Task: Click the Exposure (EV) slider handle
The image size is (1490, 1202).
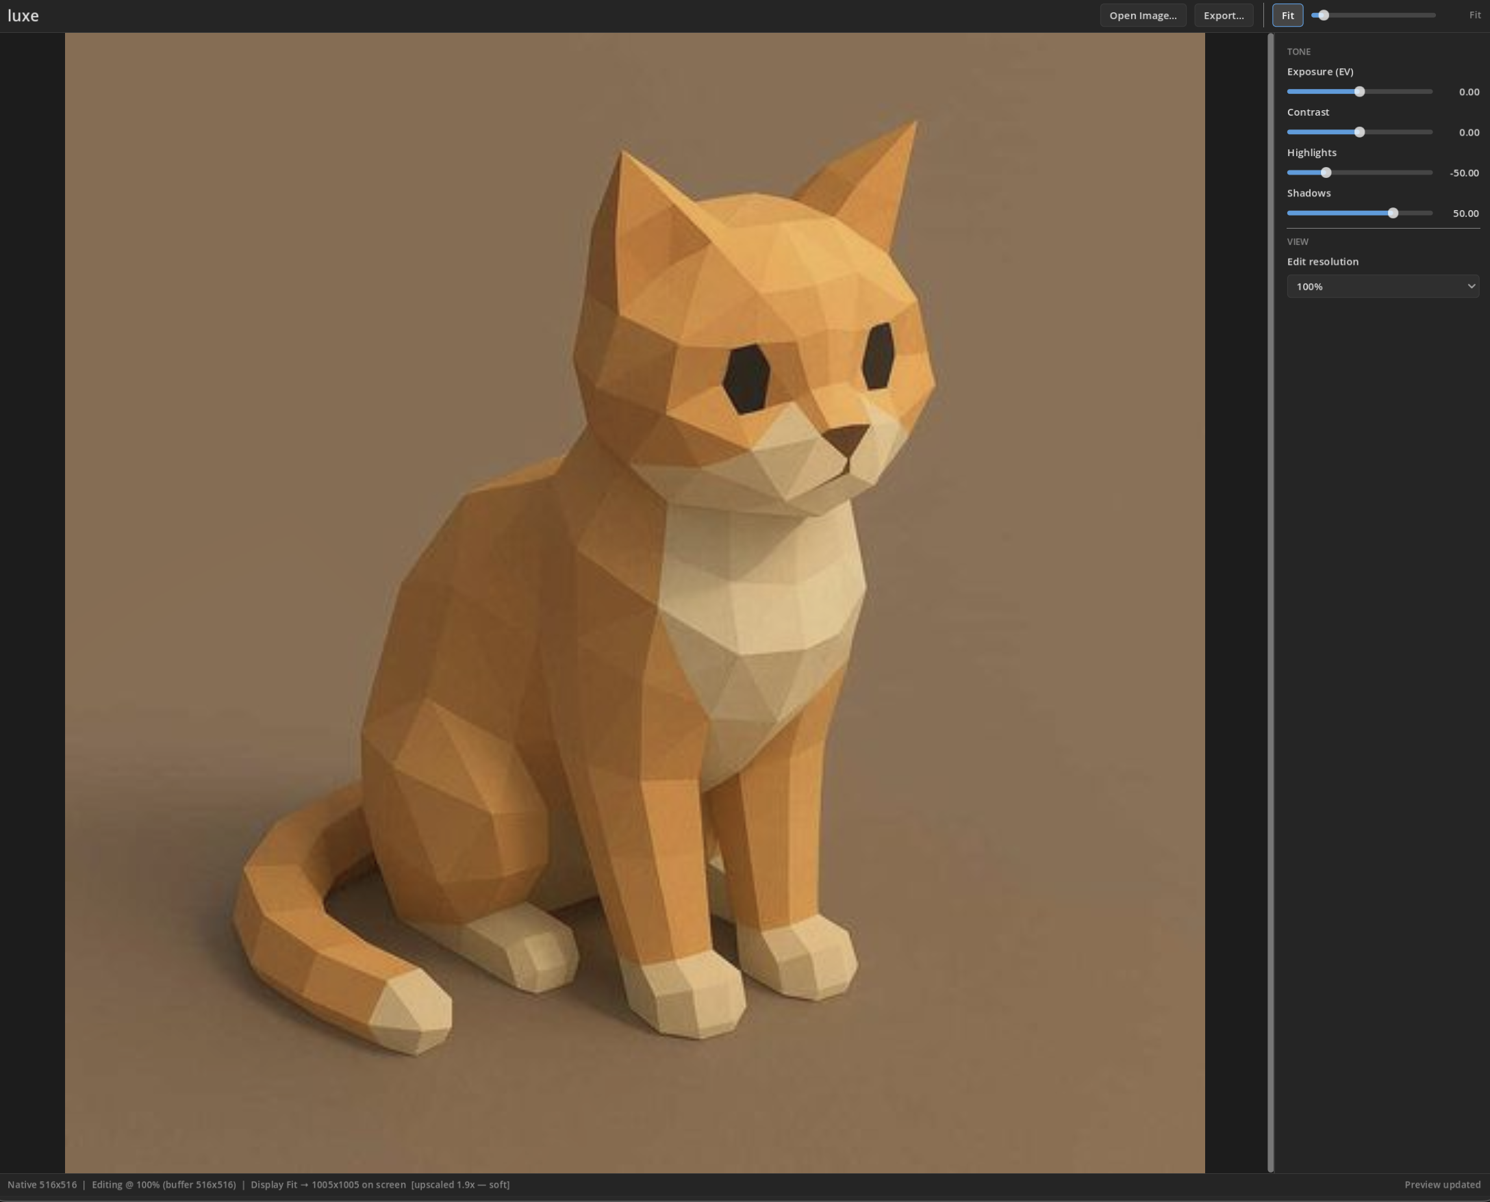Action: pos(1359,92)
